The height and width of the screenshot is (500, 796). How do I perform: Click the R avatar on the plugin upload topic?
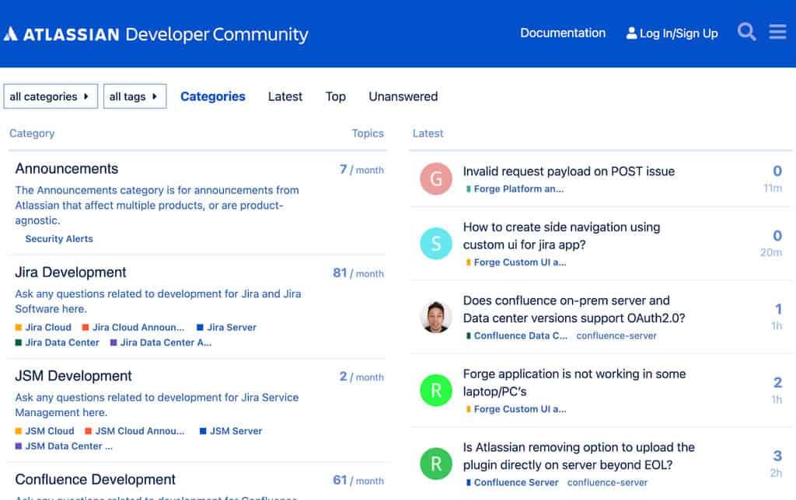pyautogui.click(x=435, y=464)
